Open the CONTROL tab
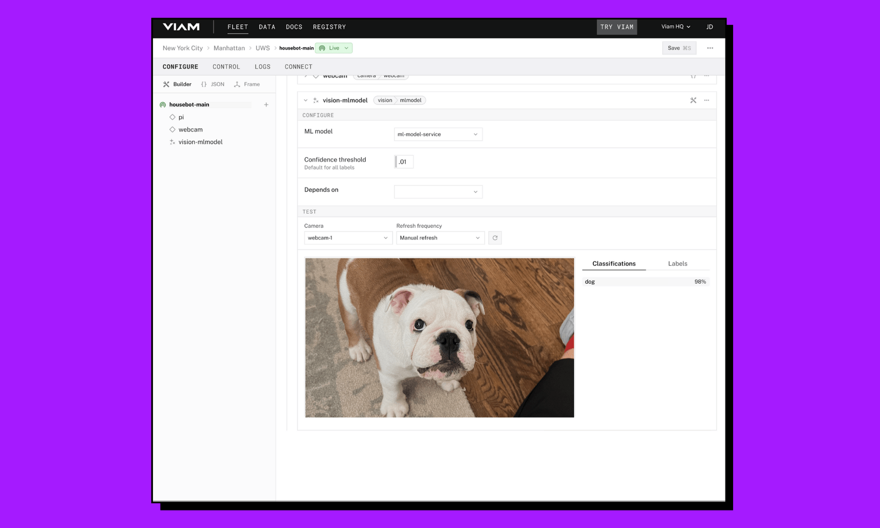This screenshot has width=880, height=528. coord(226,67)
